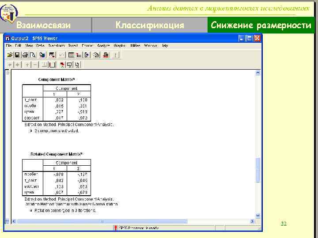Screen dimensions: 318x238
Task: Click the Export output toolbar icon
Action: click(42, 55)
